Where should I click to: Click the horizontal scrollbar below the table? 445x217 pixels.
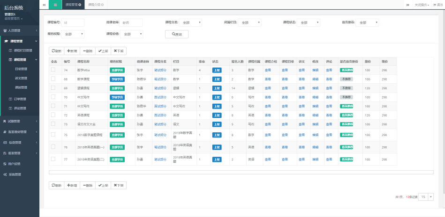point(241,172)
